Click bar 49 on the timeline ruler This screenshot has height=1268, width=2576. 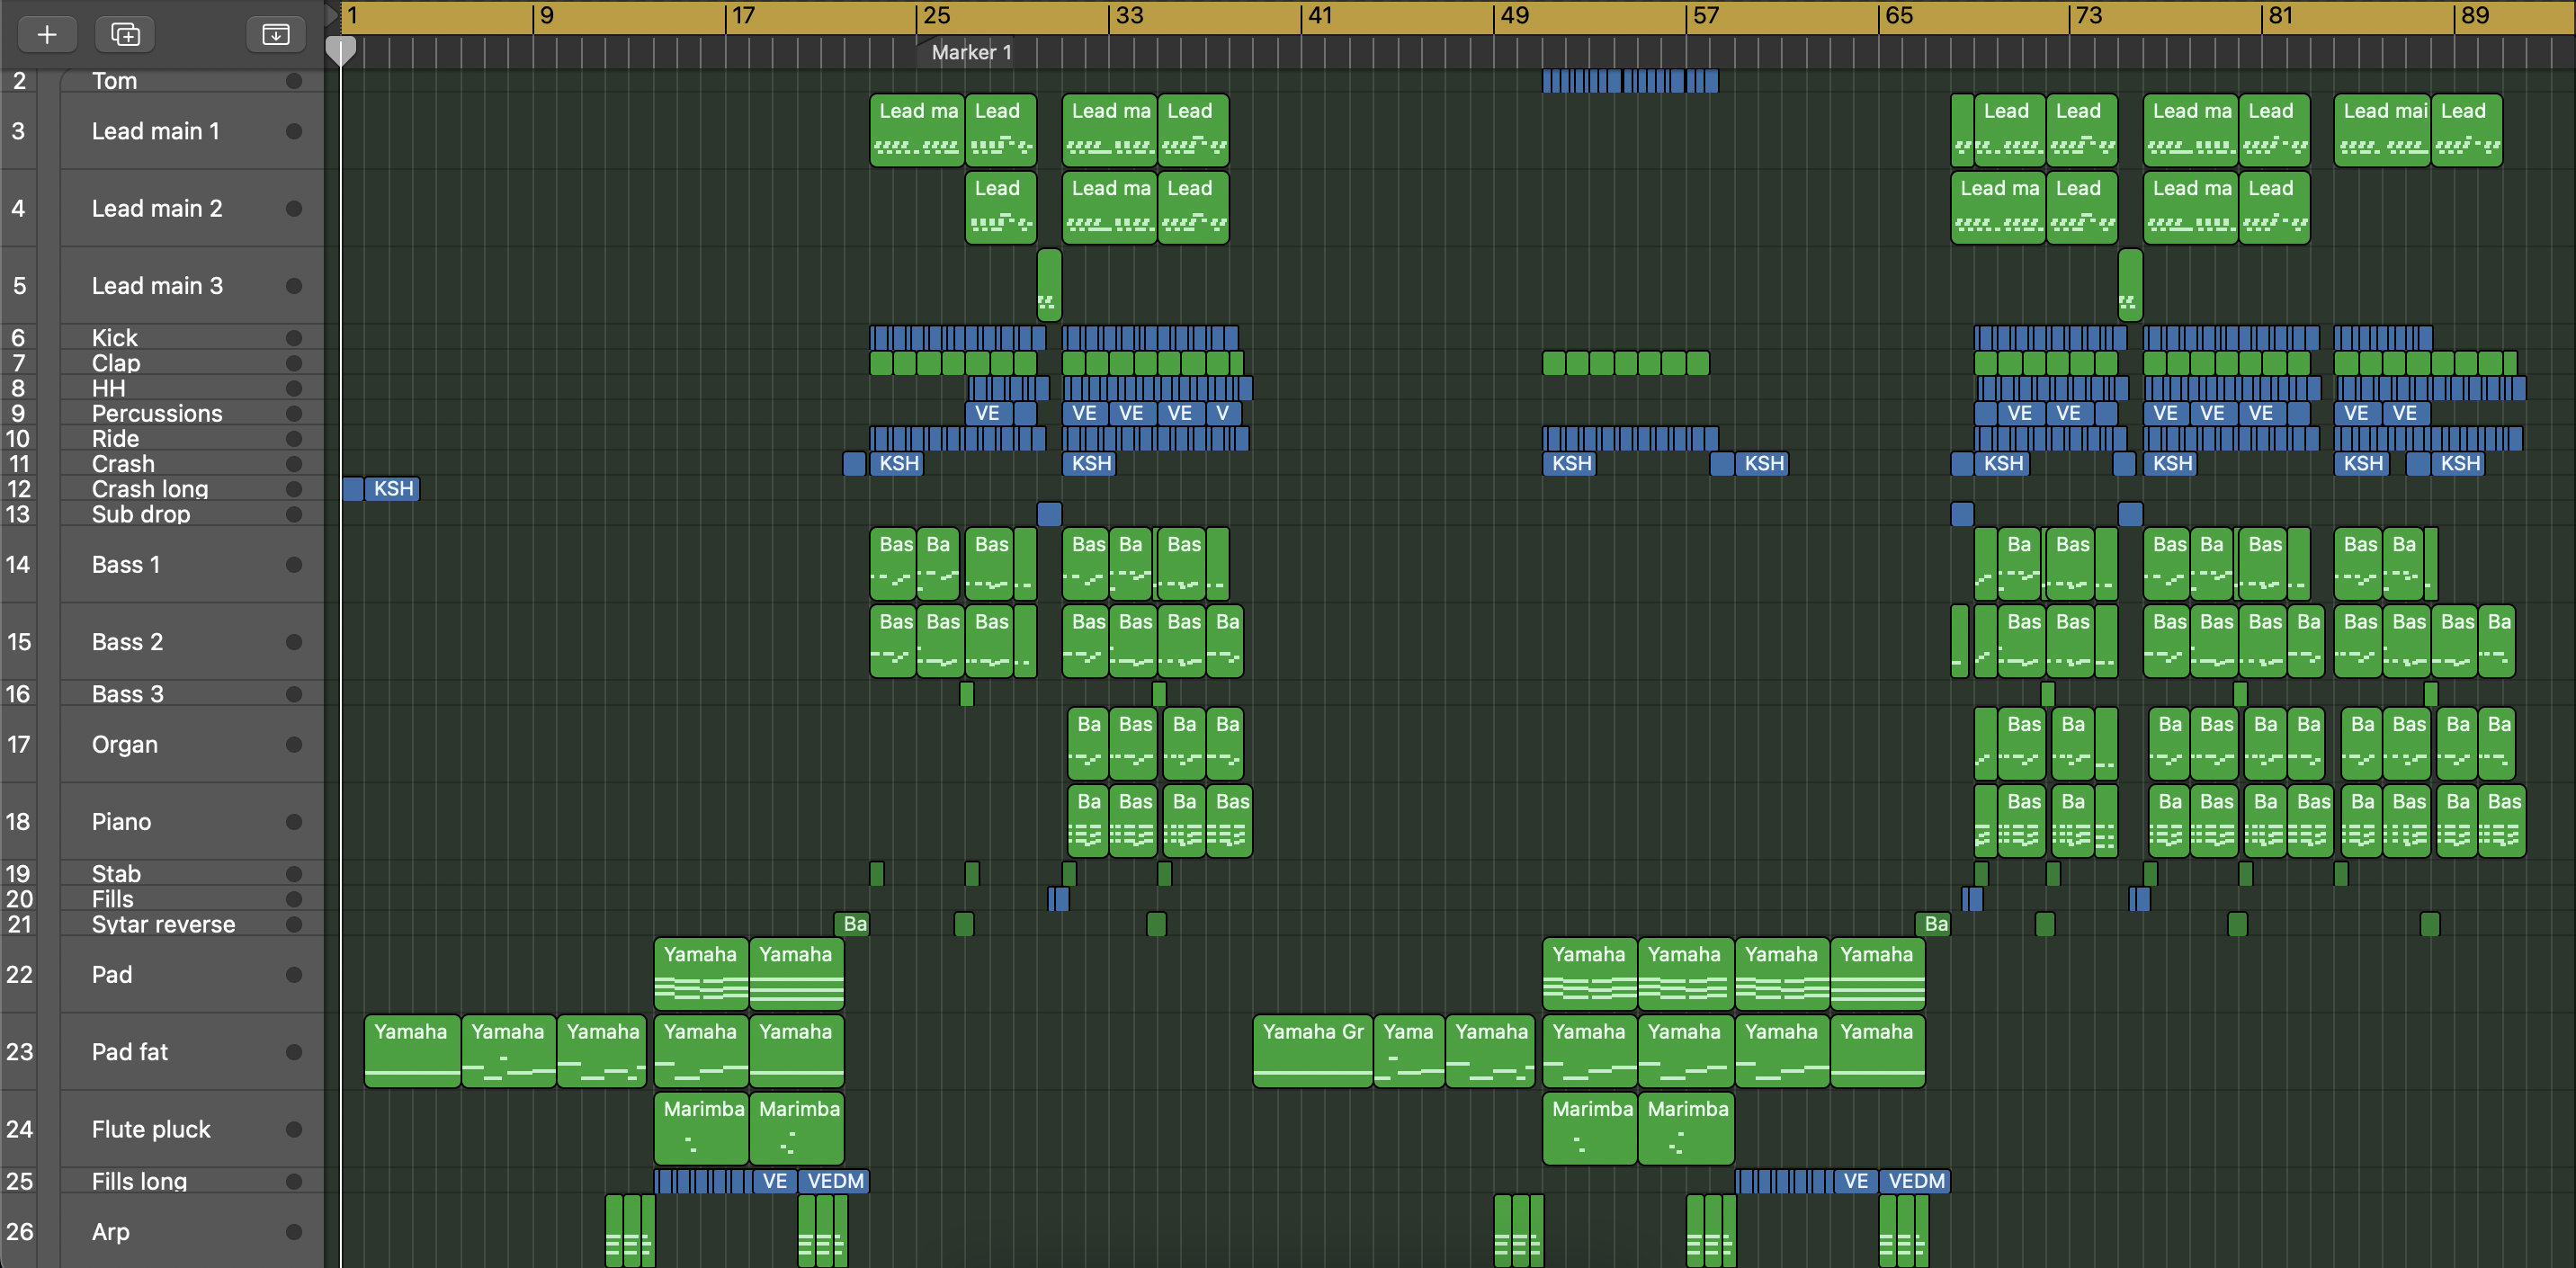coord(1514,16)
